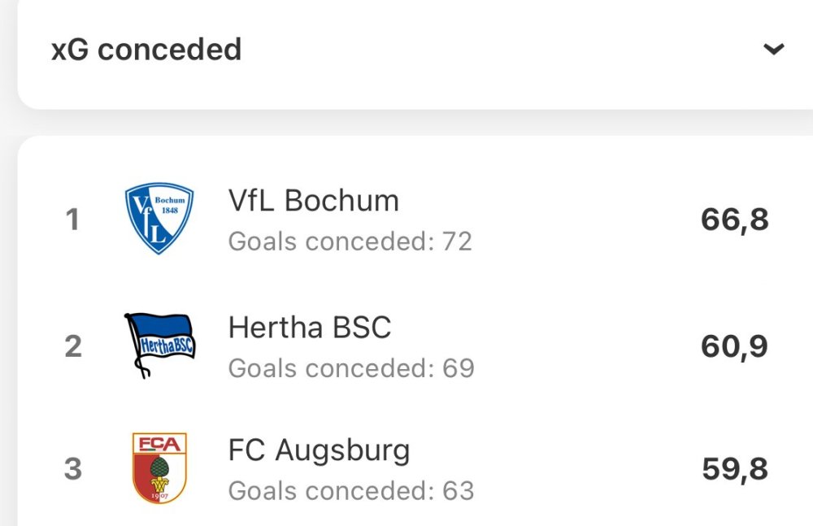Click rank number 3 in the list
This screenshot has width=813, height=526.
click(73, 469)
